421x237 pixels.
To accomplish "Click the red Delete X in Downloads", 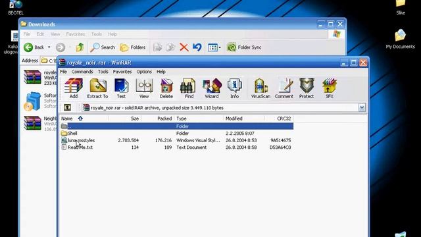I will pyautogui.click(x=184, y=47).
